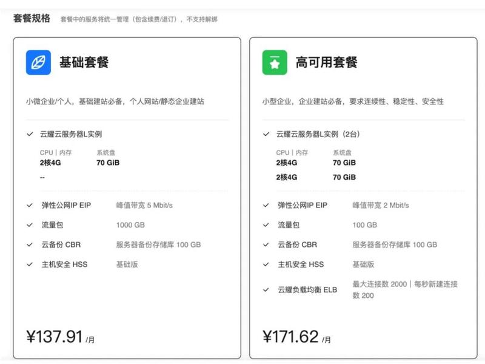Click checkmark next to 主机安全 HSS in 高可用套餐

click(x=266, y=265)
